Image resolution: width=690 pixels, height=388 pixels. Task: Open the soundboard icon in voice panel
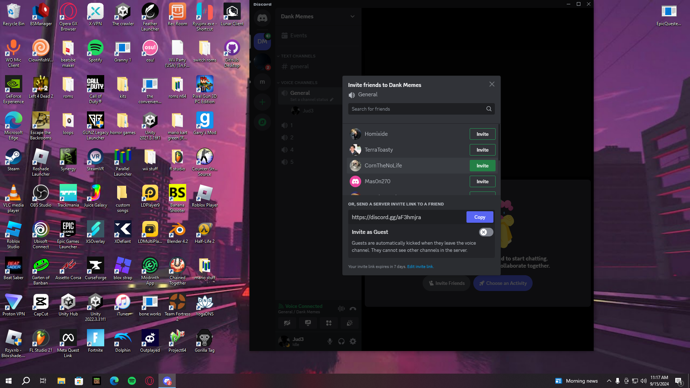pyautogui.click(x=349, y=323)
